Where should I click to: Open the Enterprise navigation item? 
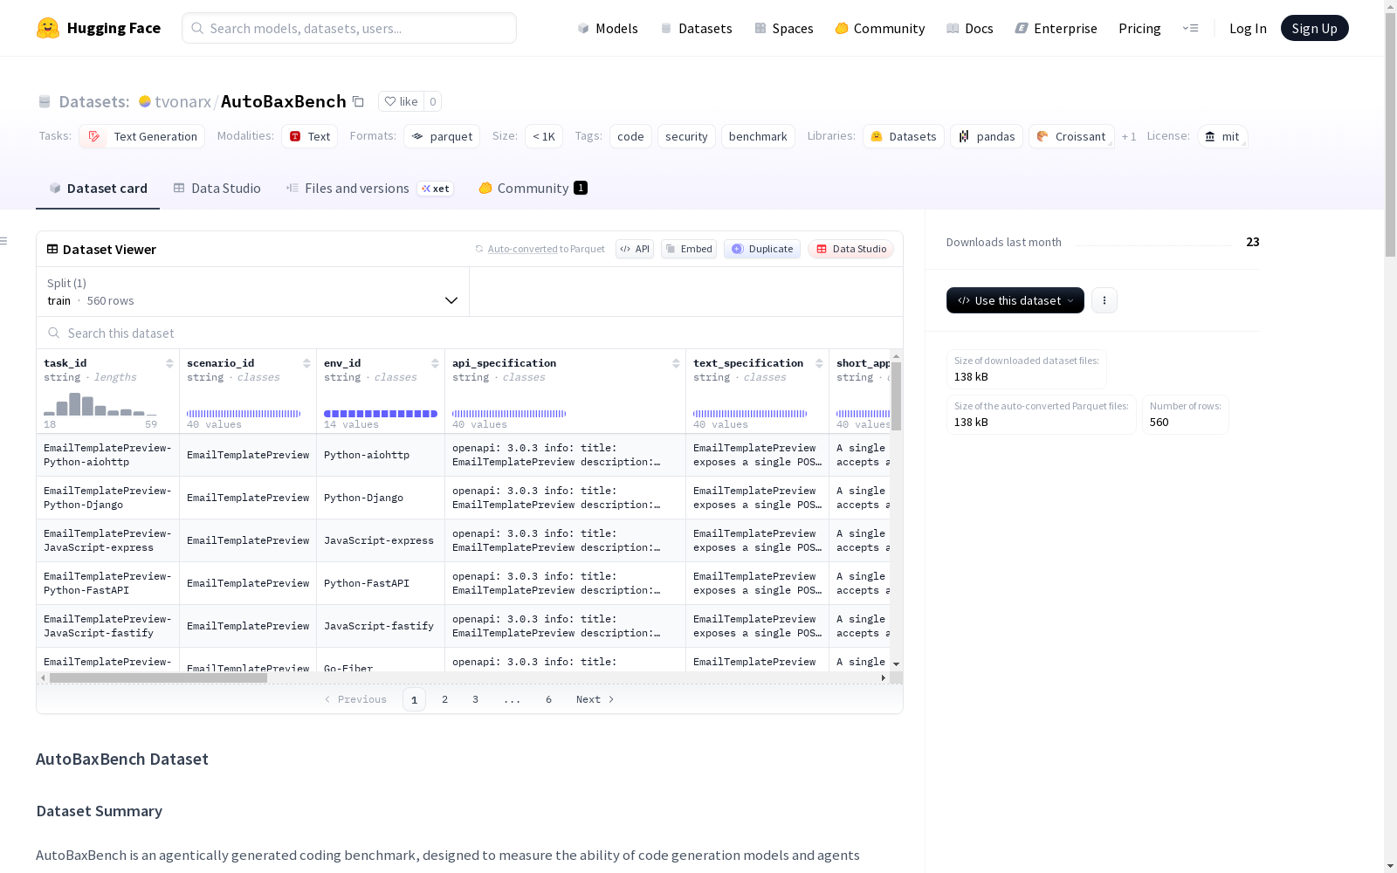pyautogui.click(x=1056, y=28)
